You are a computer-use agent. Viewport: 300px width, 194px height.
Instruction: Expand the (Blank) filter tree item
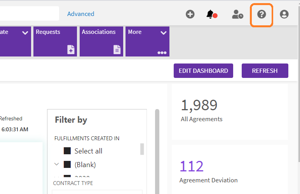56,164
